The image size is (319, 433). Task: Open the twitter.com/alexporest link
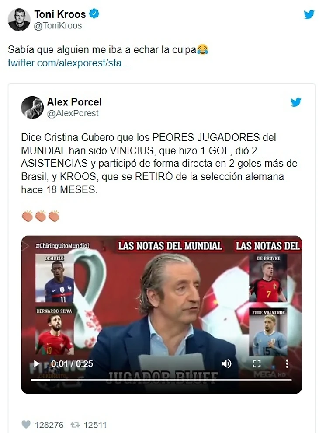[69, 63]
